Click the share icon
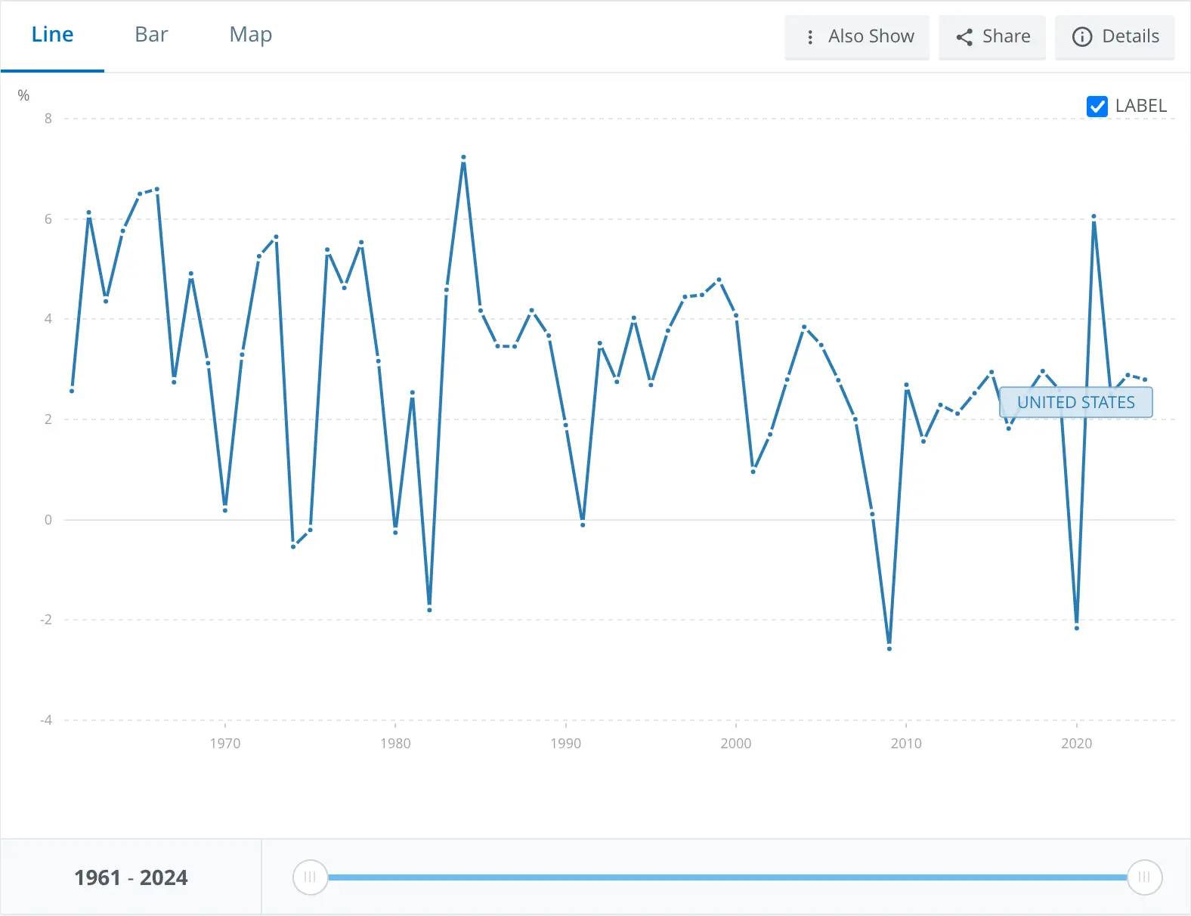 tap(964, 37)
